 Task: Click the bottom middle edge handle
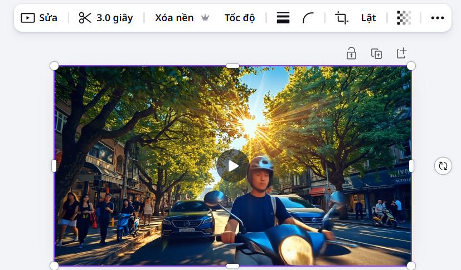pos(232,266)
